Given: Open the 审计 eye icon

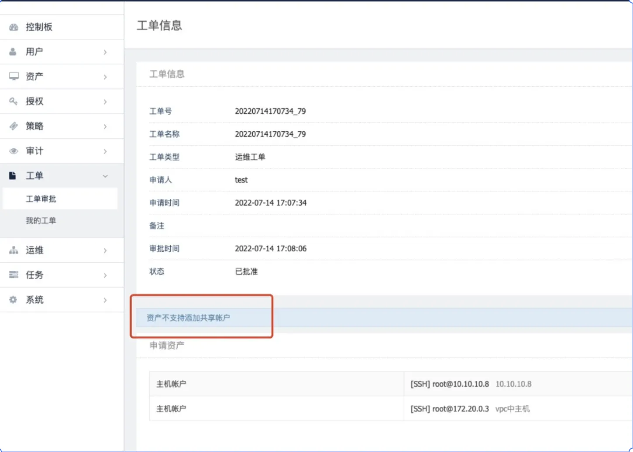Looking at the screenshot, I should (13, 151).
